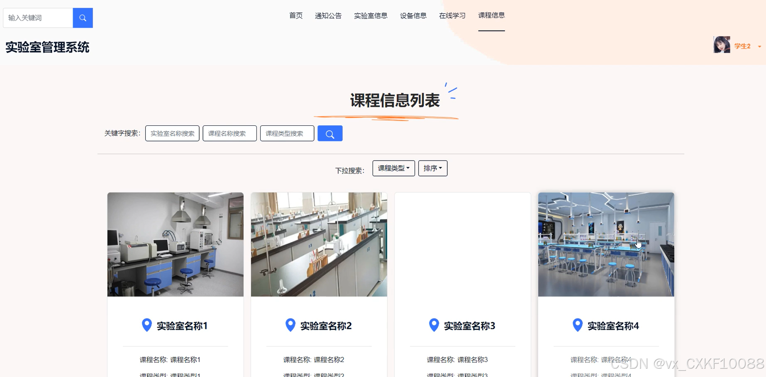Click the 实验室管理系统 site title
The width and height of the screenshot is (766, 377).
click(x=47, y=47)
